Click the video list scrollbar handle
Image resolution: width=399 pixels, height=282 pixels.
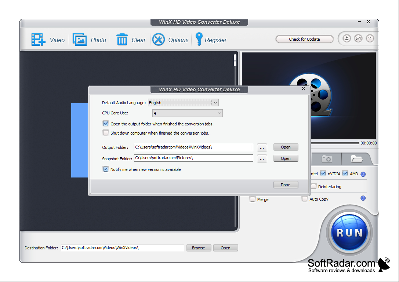point(235,60)
